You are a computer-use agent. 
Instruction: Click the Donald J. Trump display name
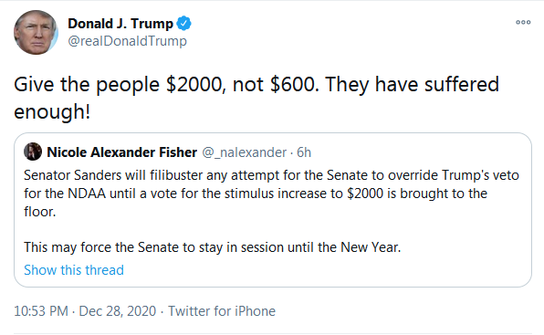(120, 24)
